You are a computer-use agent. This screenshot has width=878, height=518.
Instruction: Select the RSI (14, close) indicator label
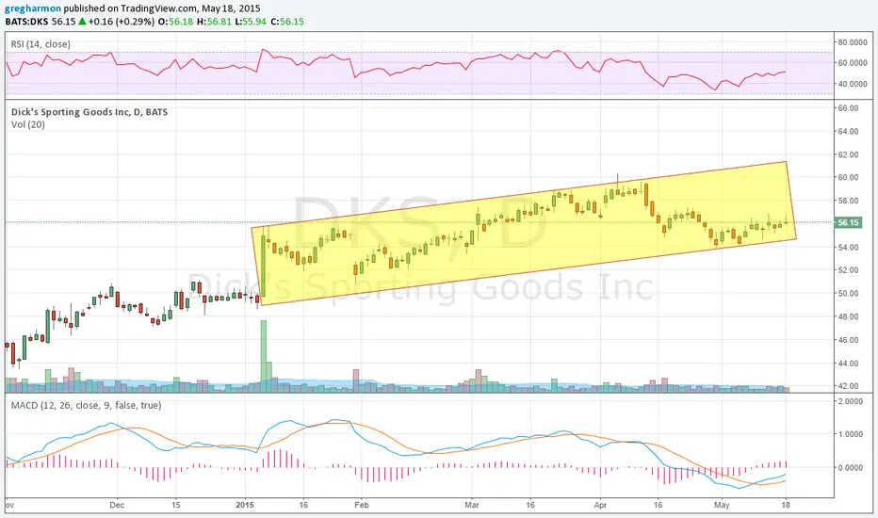coord(41,44)
